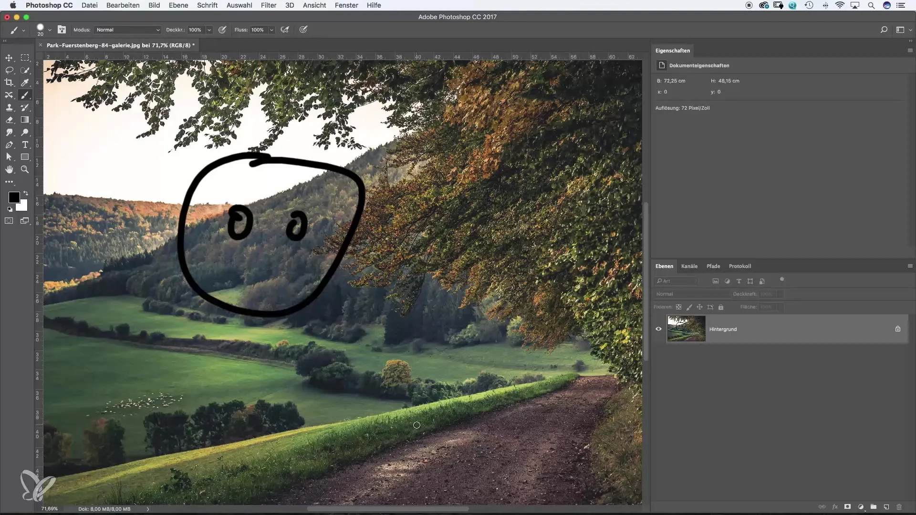
Task: Select the Quick Selection tool
Action: tap(25, 70)
